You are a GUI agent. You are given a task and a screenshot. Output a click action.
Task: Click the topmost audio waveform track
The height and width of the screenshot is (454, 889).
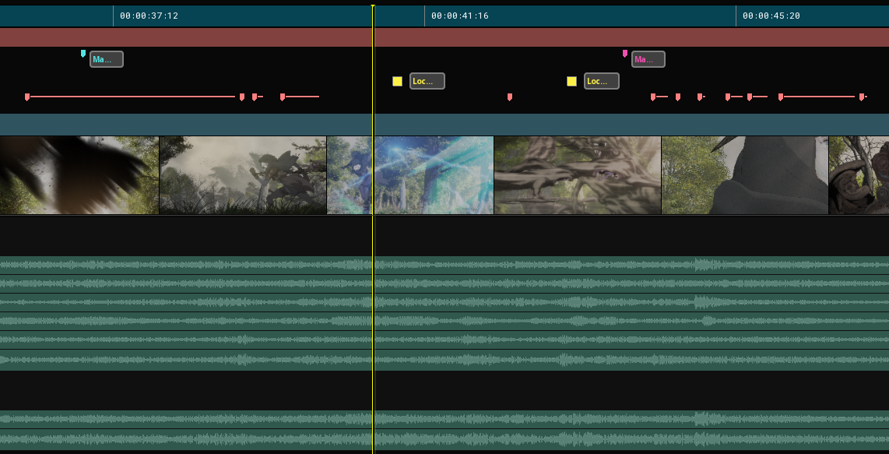point(444,265)
